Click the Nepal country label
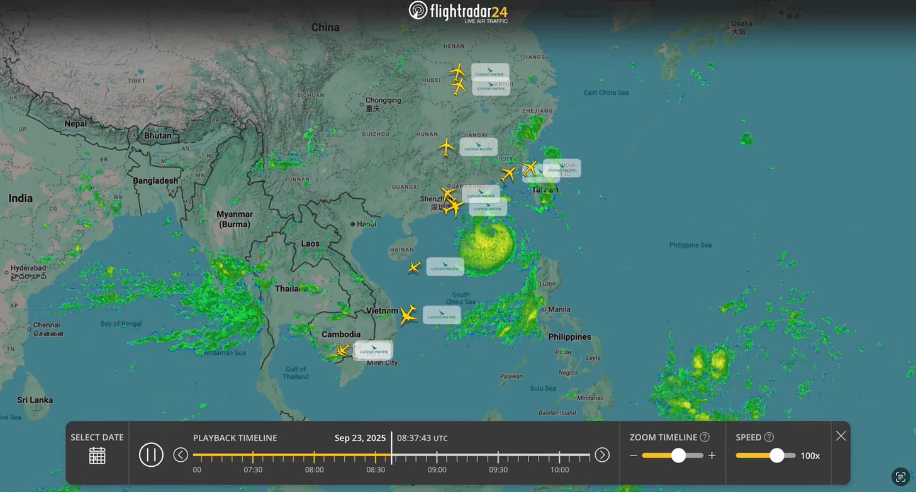This screenshot has height=492, width=916. click(x=75, y=124)
